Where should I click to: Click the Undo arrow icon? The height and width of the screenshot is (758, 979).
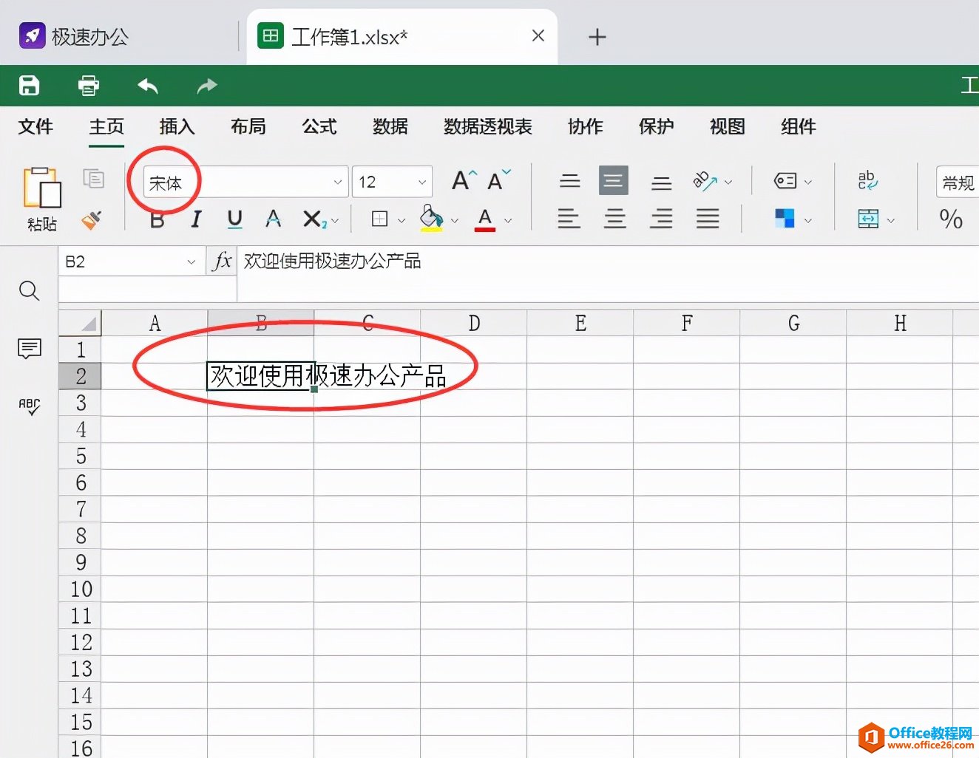(x=147, y=85)
